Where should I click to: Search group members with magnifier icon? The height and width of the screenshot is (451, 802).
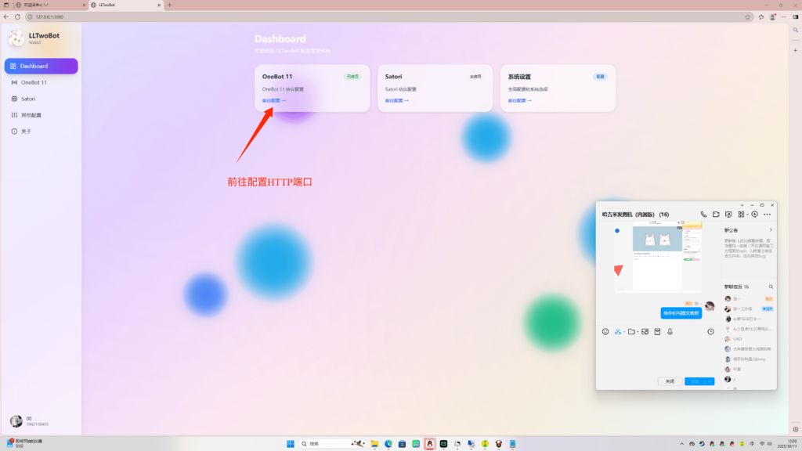[771, 287]
